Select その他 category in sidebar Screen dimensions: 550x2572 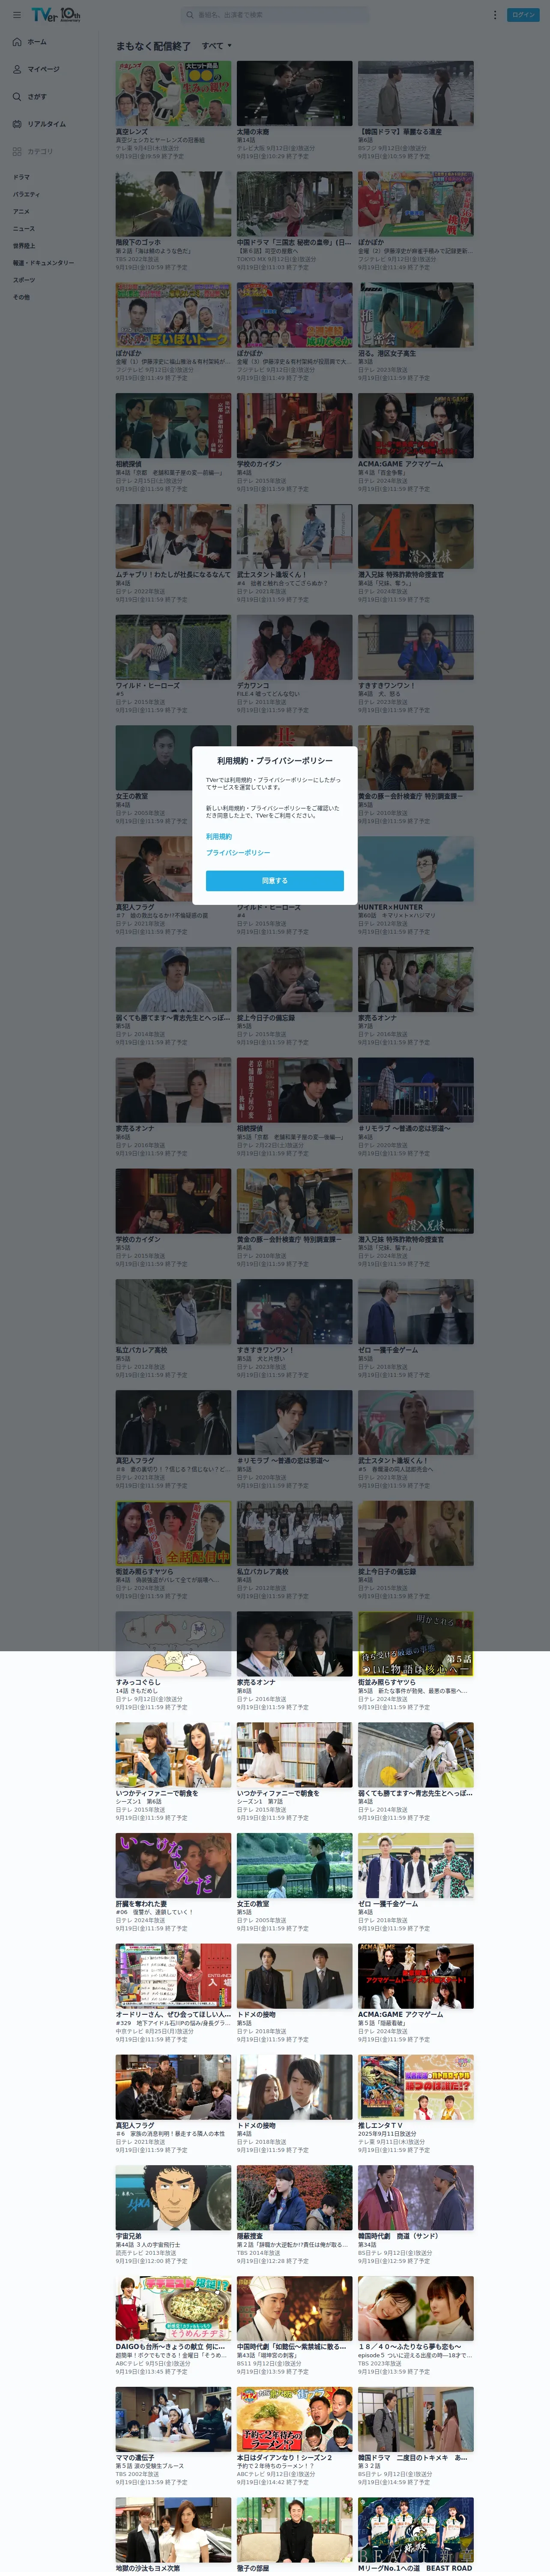coord(21,297)
